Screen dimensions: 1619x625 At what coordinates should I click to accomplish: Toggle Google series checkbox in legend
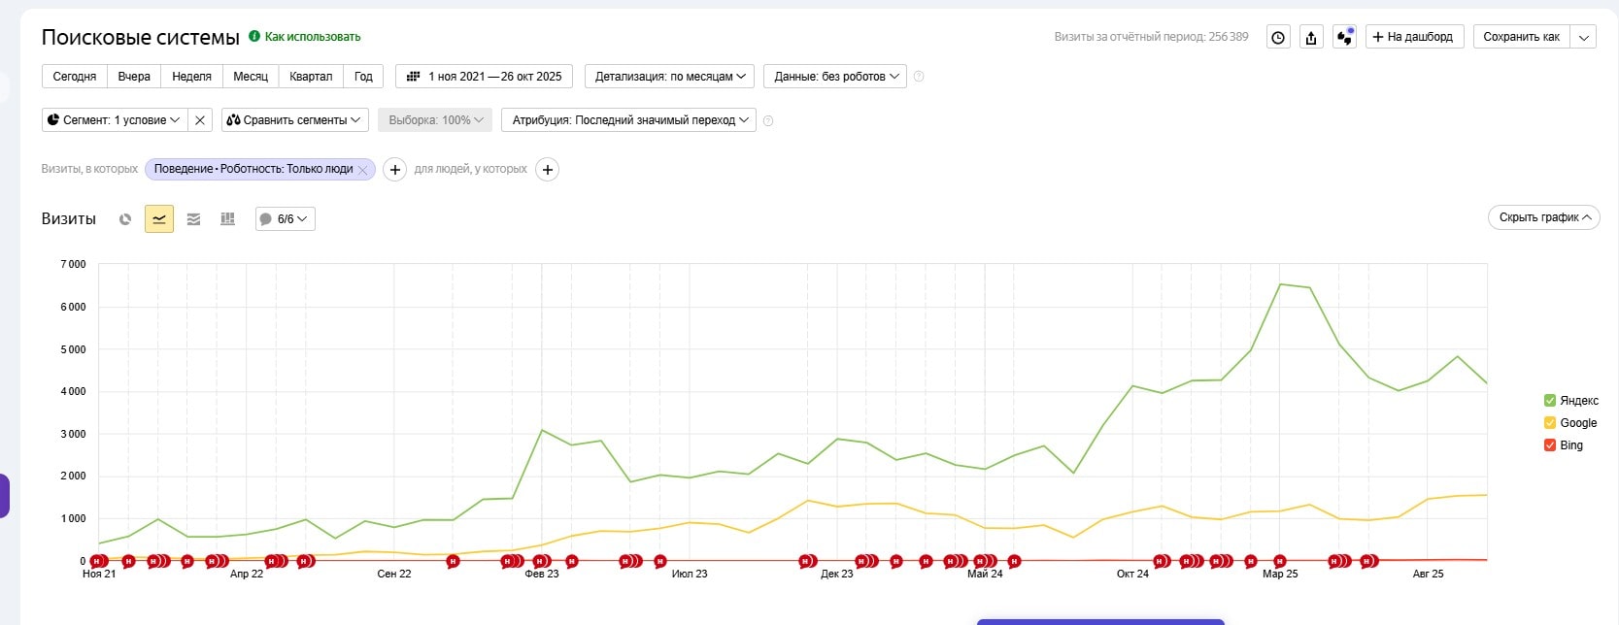tap(1550, 423)
